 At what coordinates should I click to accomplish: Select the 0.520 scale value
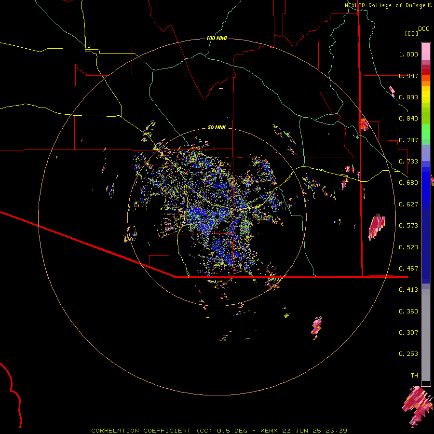coord(408,247)
